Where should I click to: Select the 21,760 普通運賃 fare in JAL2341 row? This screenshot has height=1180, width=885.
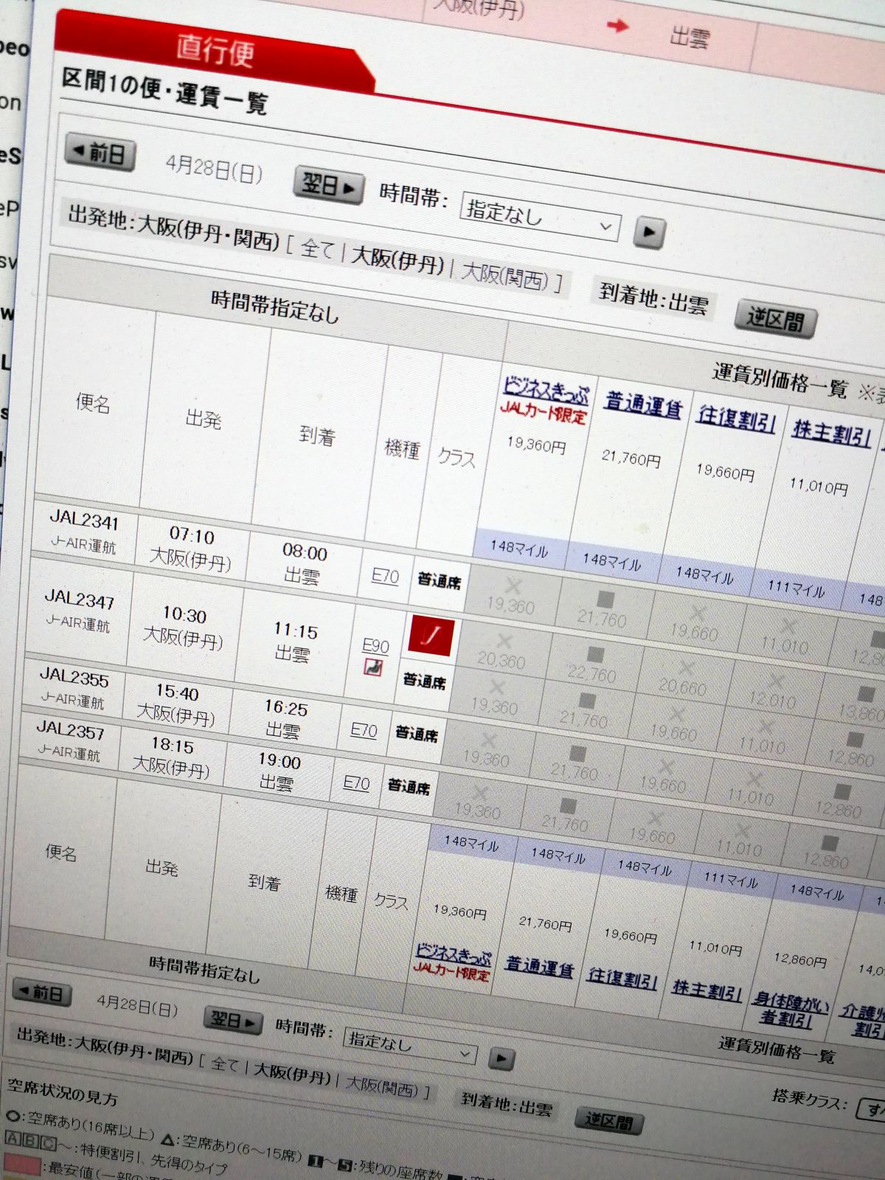click(603, 609)
